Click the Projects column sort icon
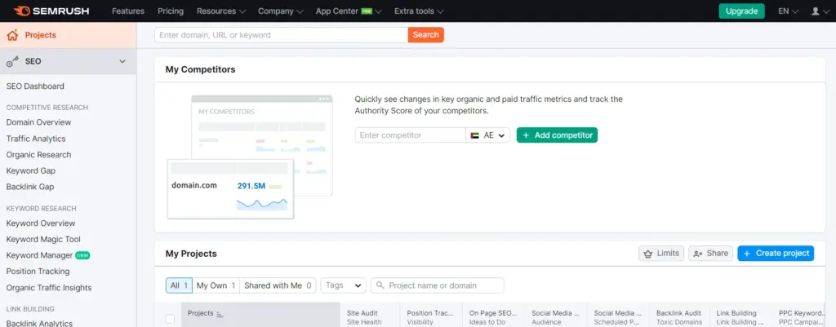Screen dimensions: 836x327 tap(219, 314)
